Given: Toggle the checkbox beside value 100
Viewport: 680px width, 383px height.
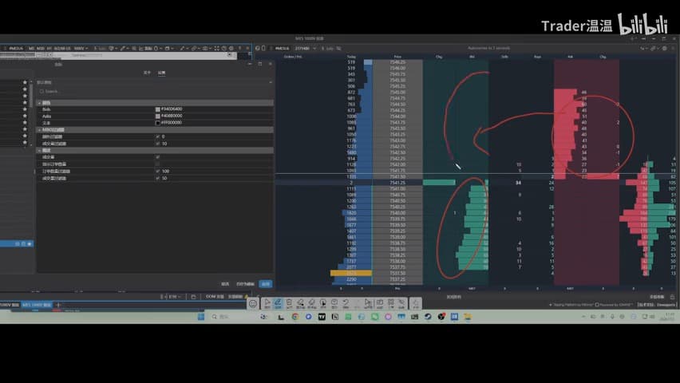Looking at the screenshot, I should point(157,172).
